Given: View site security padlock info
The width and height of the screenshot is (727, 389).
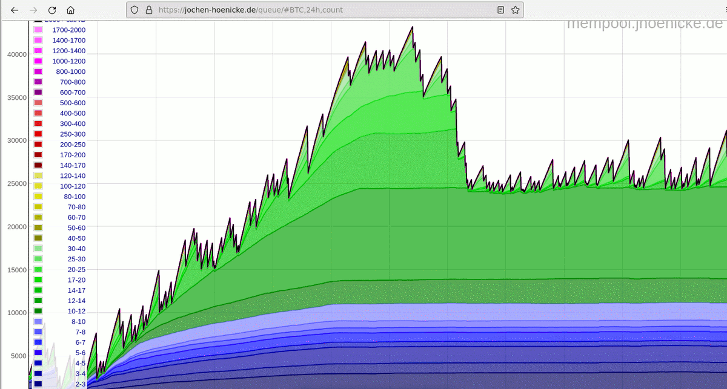Looking at the screenshot, I should [148, 10].
